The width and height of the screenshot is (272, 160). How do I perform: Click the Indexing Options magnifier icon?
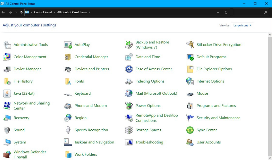(129, 81)
